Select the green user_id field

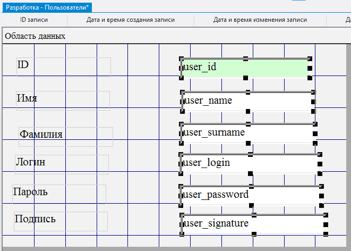[244, 68]
